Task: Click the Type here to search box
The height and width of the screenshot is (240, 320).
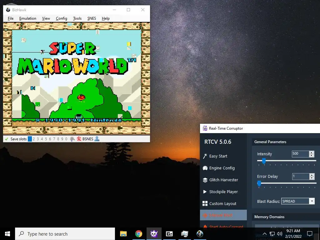Action: point(65,234)
